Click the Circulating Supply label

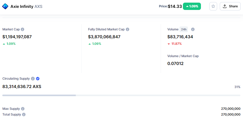coord(16,79)
